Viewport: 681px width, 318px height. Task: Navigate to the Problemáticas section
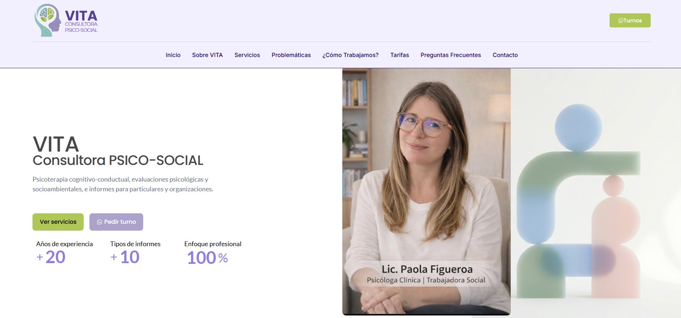[291, 55]
